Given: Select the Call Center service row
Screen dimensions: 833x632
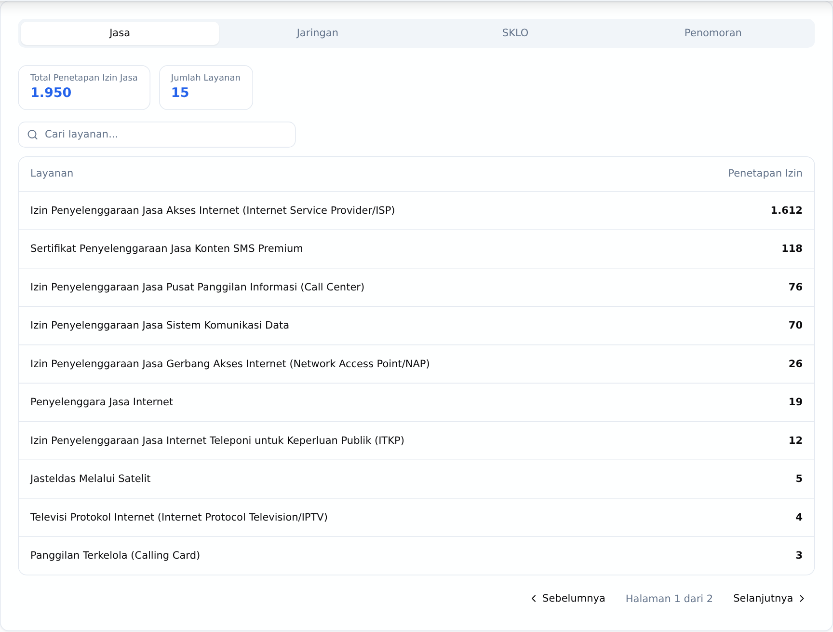Looking at the screenshot, I should [416, 287].
